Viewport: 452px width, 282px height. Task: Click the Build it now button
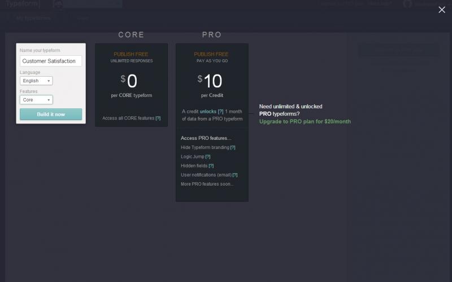(51, 114)
